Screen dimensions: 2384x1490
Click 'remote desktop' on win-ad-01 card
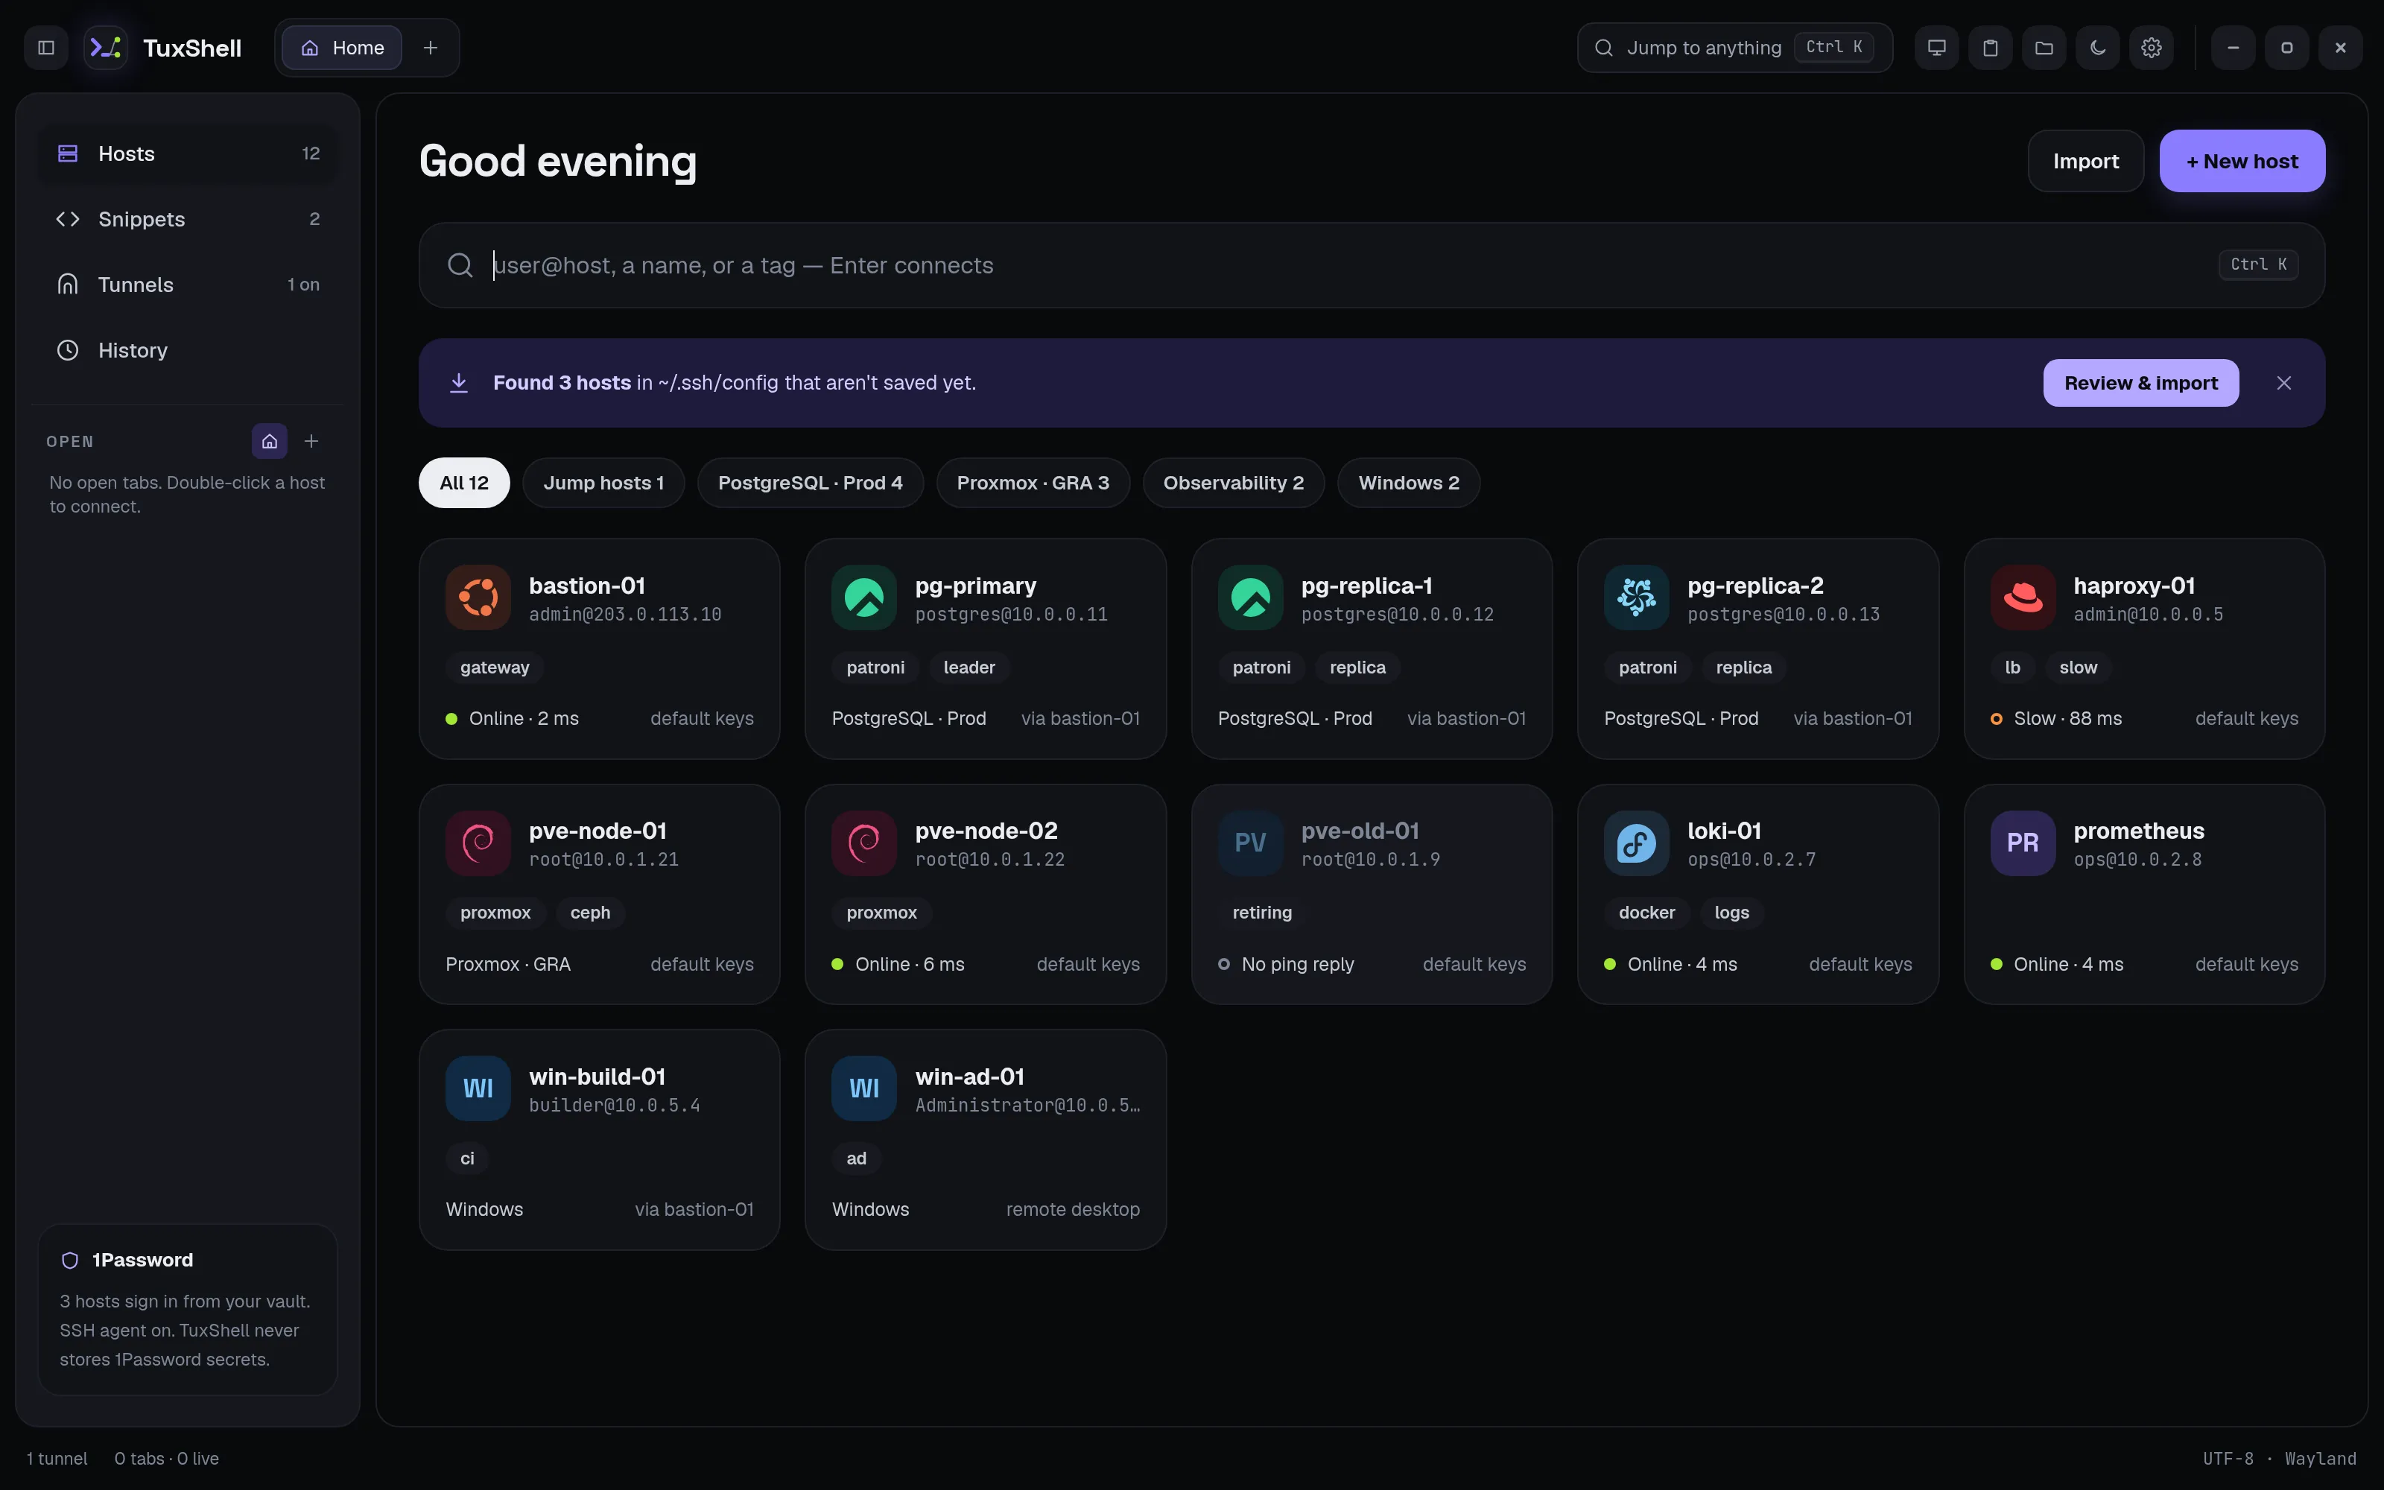click(1072, 1209)
